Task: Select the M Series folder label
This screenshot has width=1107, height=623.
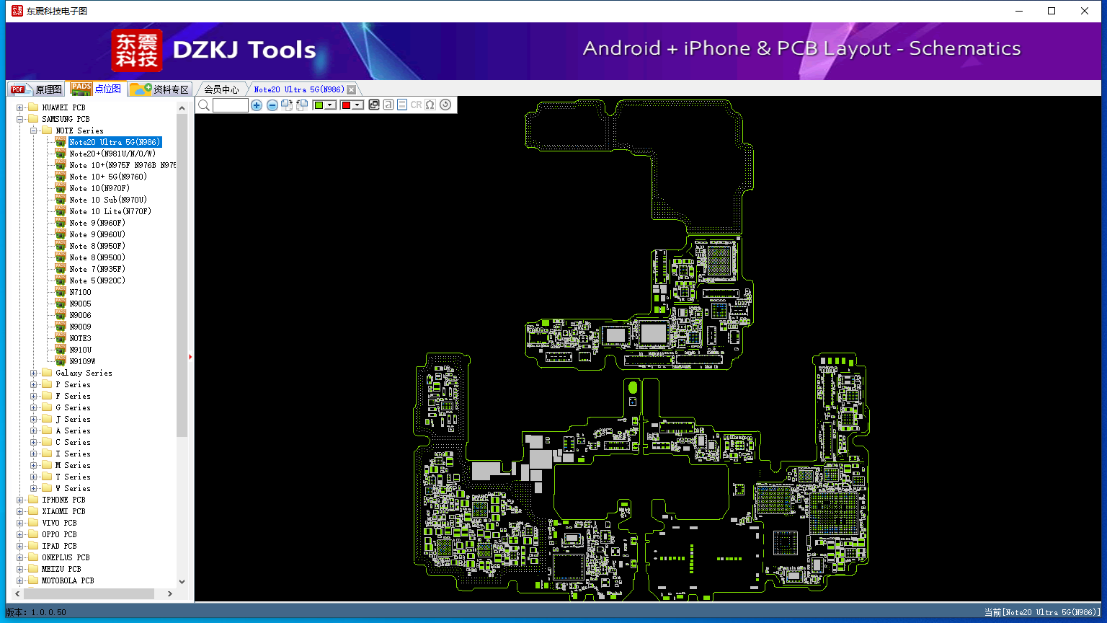Action: pyautogui.click(x=74, y=465)
